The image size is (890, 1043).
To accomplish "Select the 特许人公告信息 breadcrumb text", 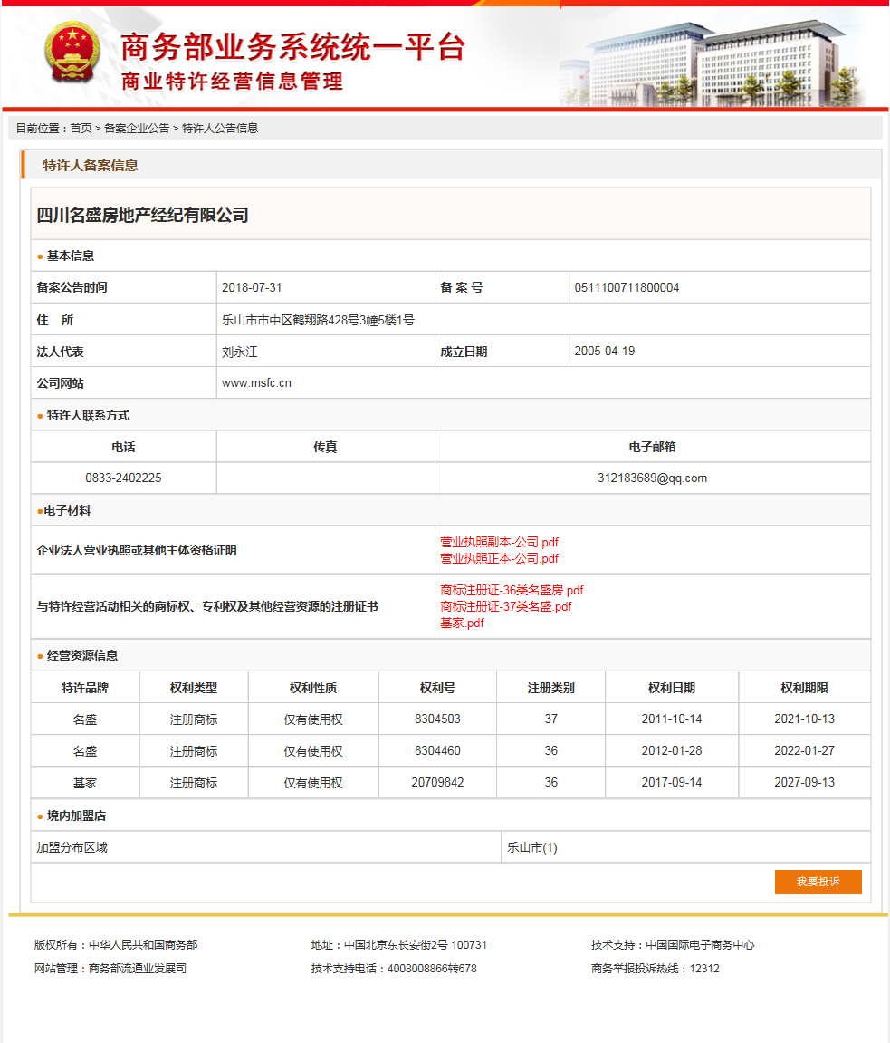I will coord(220,129).
